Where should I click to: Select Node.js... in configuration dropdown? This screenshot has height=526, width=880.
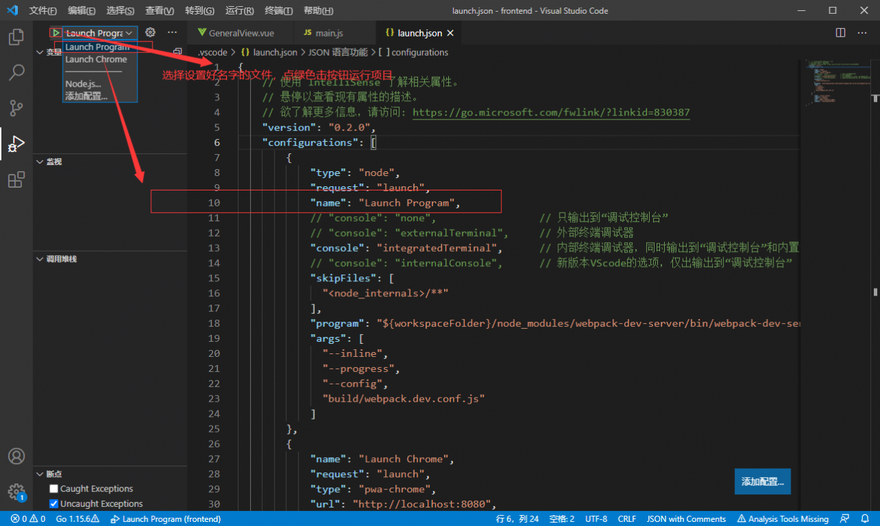click(x=83, y=84)
